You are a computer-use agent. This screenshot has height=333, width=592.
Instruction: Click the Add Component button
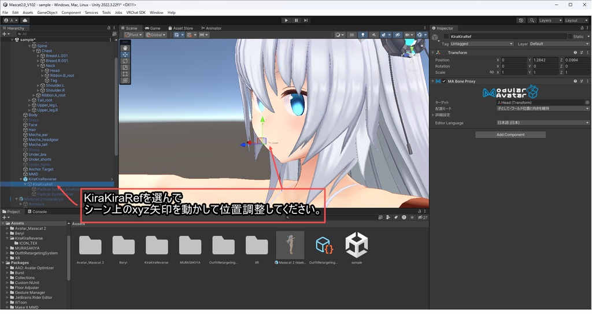[x=510, y=135]
